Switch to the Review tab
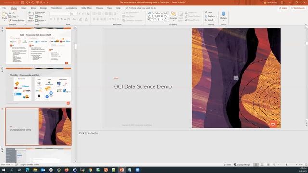Screen dimensions: 308x173 100,8
